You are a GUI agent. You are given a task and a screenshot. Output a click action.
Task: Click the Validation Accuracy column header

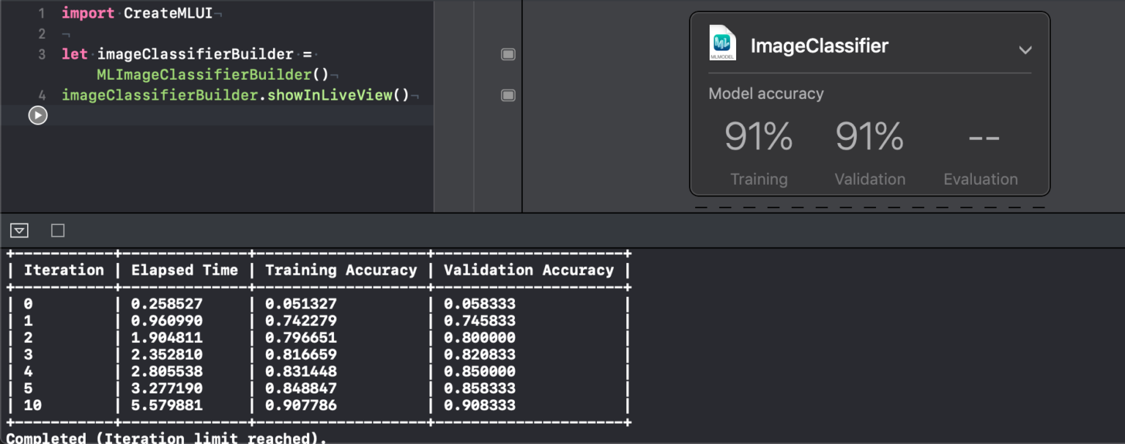pyautogui.click(x=529, y=270)
